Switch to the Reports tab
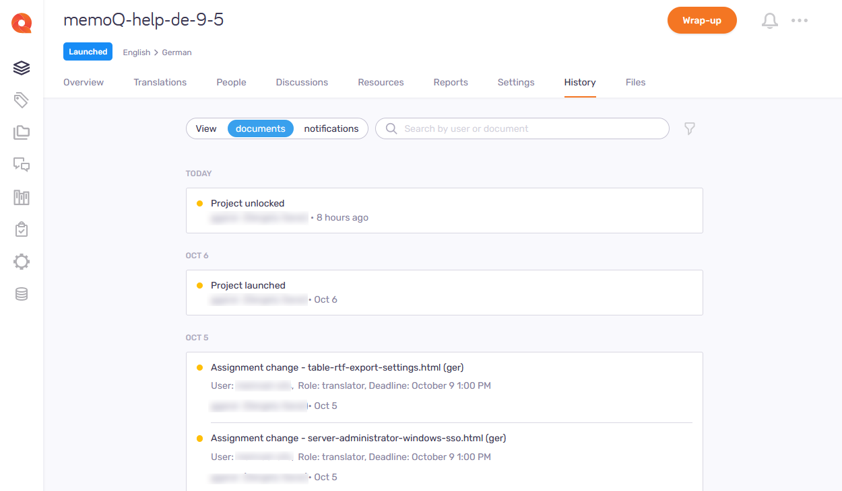This screenshot has width=842, height=491. [451, 82]
